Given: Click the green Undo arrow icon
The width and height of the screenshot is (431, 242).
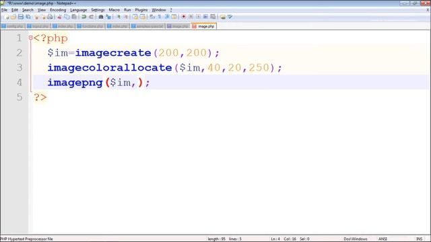Looking at the screenshot, I should 84,17.
